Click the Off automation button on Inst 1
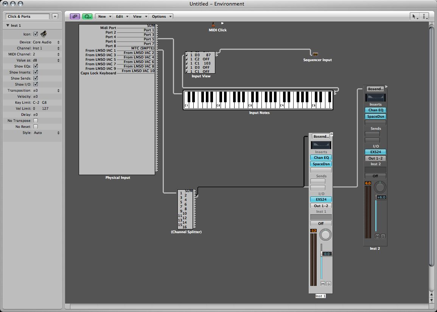 pos(321,223)
